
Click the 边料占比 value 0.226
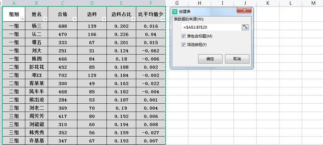pyautogui.click(x=122, y=34)
